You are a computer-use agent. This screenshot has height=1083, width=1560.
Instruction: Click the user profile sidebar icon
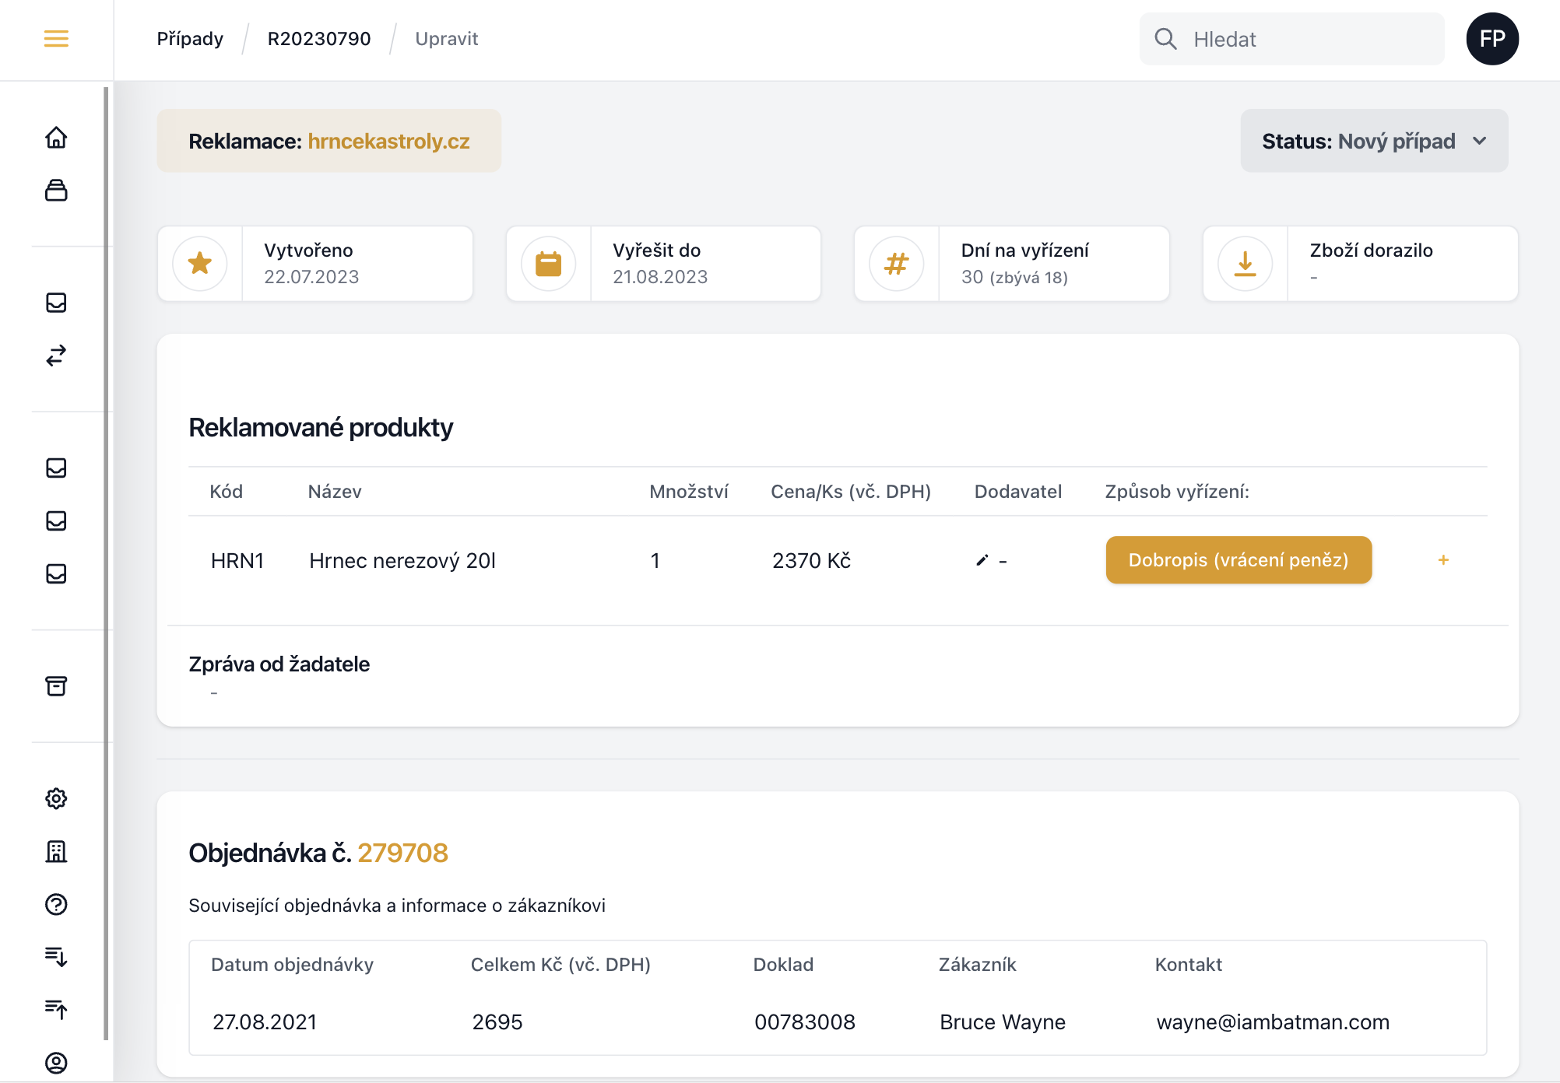point(56,1063)
